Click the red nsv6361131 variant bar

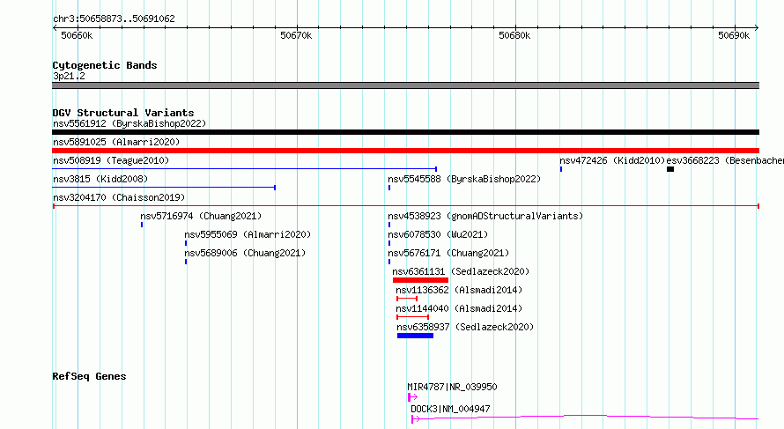[x=420, y=280]
